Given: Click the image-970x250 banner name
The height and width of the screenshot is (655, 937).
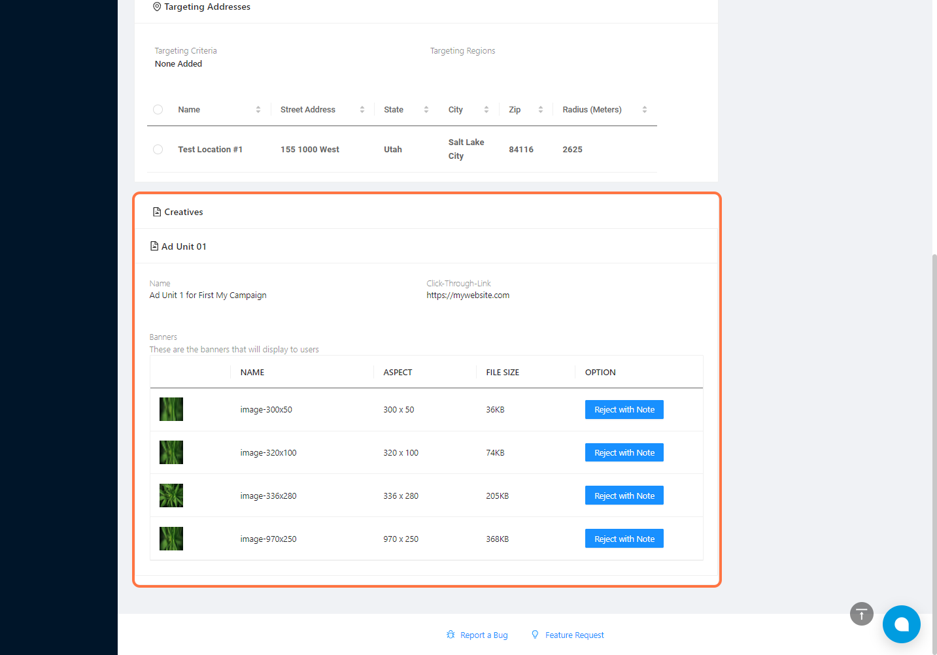Looking at the screenshot, I should click(268, 539).
